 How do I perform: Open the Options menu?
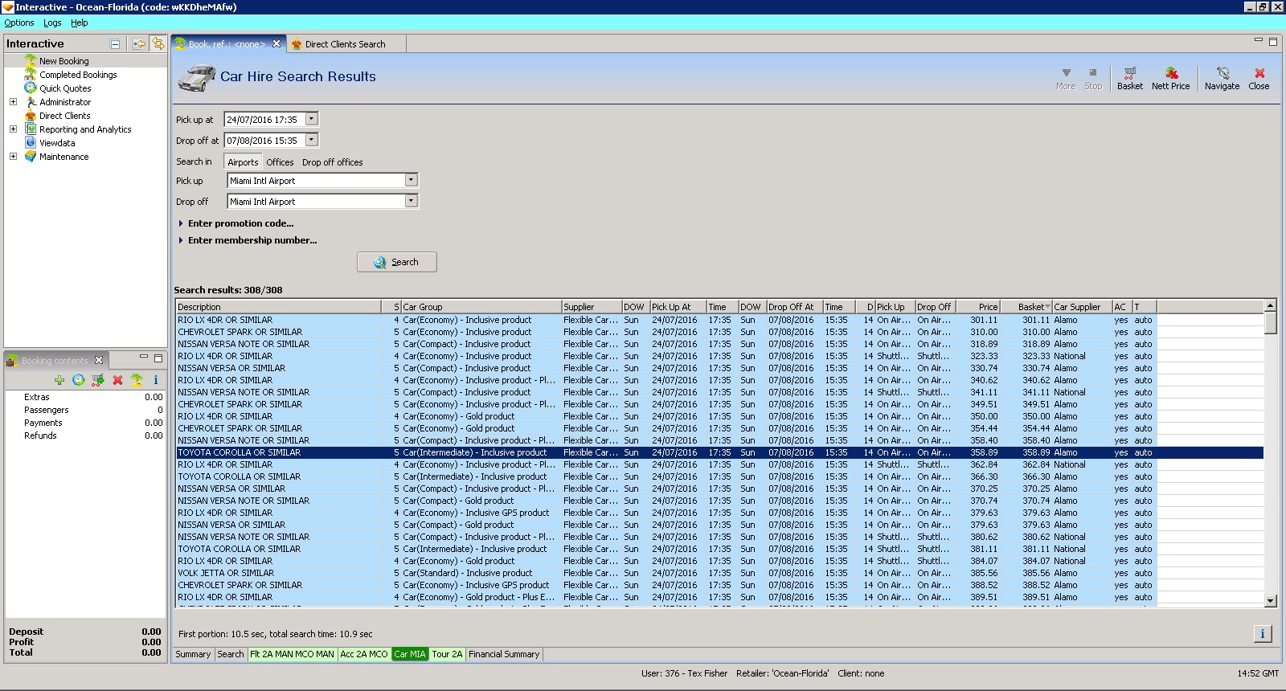(19, 22)
